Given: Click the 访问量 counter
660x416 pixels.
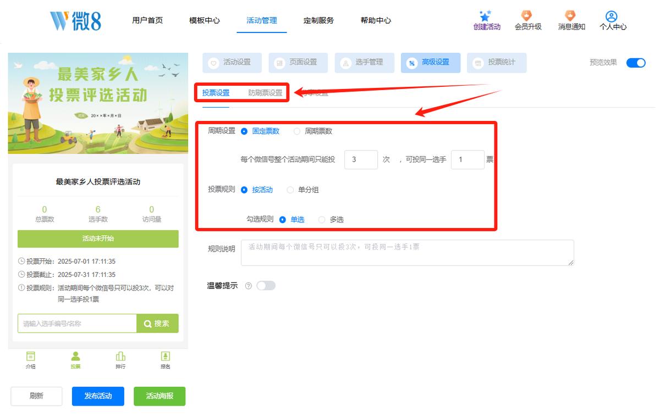Looking at the screenshot, I should point(152,214).
